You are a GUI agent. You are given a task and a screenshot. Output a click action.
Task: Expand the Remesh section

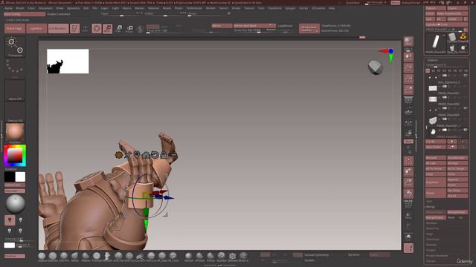tap(431, 245)
